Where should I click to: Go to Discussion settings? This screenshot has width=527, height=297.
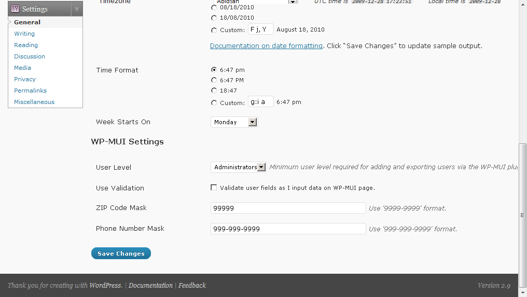pyautogui.click(x=30, y=56)
